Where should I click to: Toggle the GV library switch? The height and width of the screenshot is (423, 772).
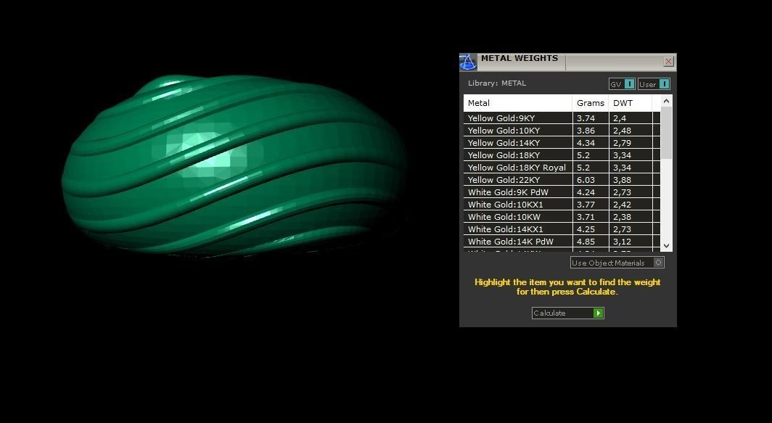pyautogui.click(x=622, y=84)
